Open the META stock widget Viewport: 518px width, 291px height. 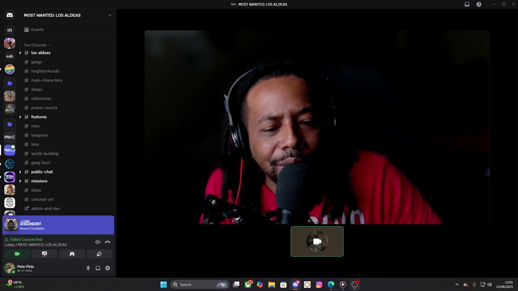click(x=14, y=285)
